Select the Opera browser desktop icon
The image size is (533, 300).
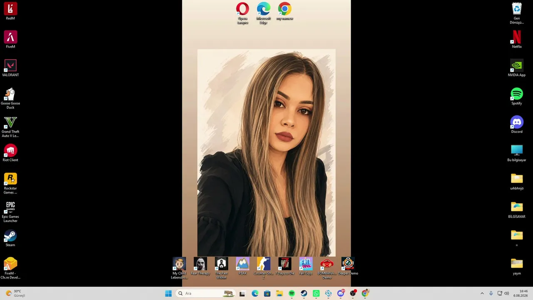[x=242, y=13]
